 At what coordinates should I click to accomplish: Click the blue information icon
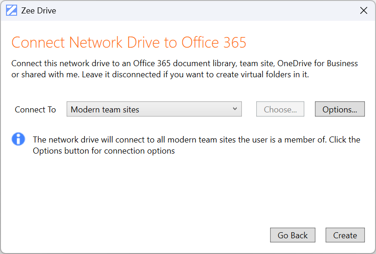(x=18, y=139)
